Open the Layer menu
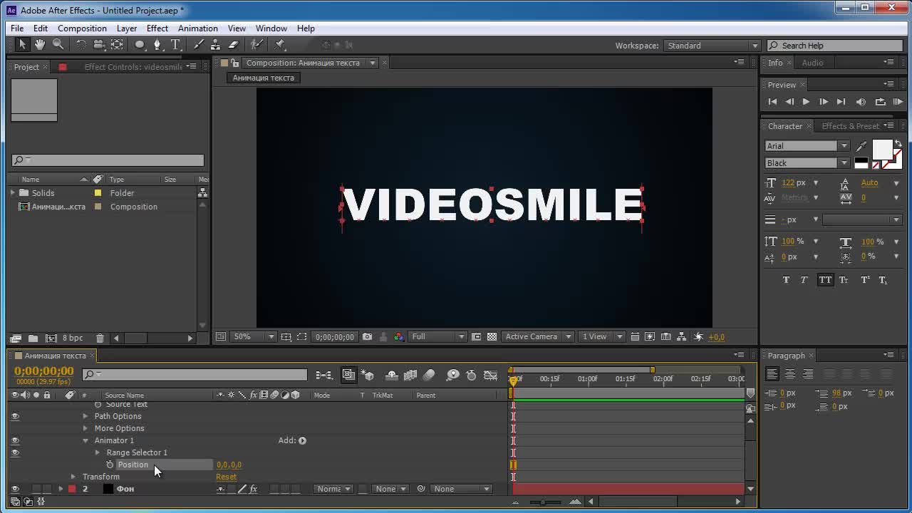912x513 pixels. tap(127, 28)
